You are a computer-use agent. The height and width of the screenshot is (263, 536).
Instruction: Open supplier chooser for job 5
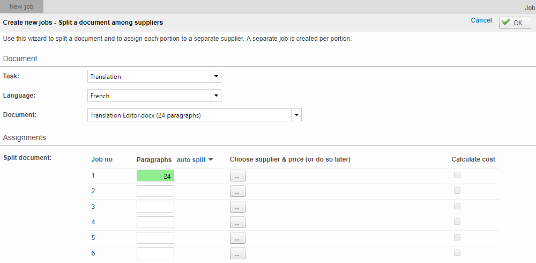(x=237, y=238)
